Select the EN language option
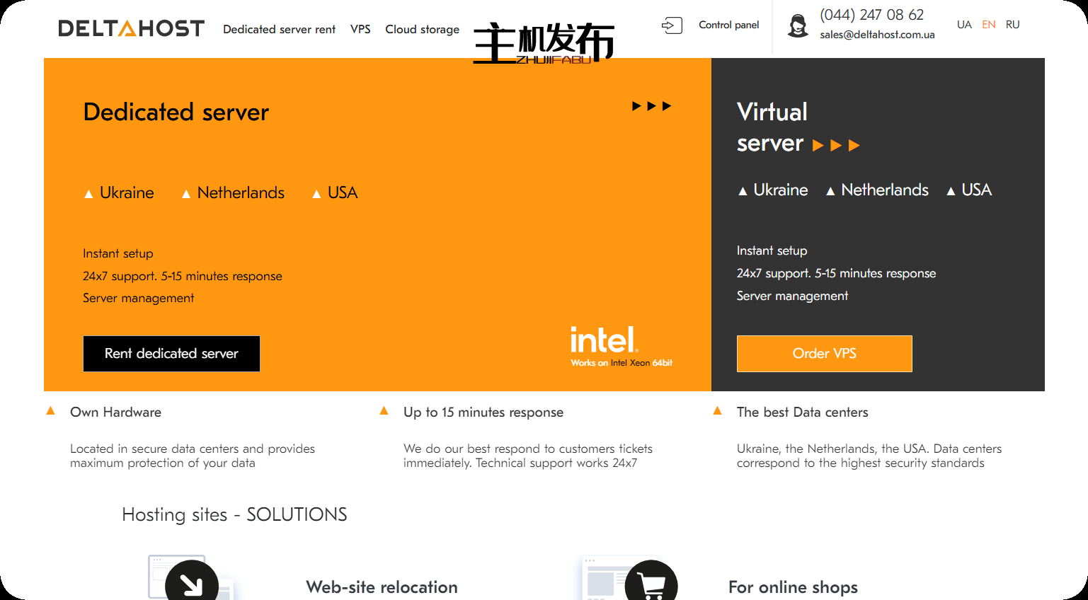Viewport: 1088px width, 600px height. [989, 25]
